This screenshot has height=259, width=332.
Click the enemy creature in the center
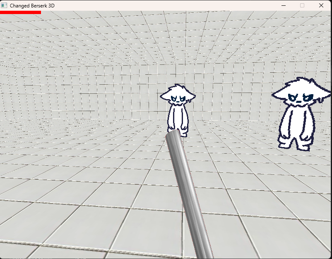click(x=178, y=110)
